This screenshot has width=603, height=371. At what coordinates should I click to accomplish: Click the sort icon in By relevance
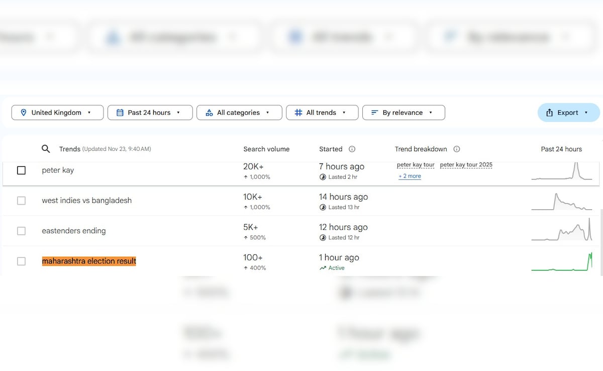pos(374,113)
